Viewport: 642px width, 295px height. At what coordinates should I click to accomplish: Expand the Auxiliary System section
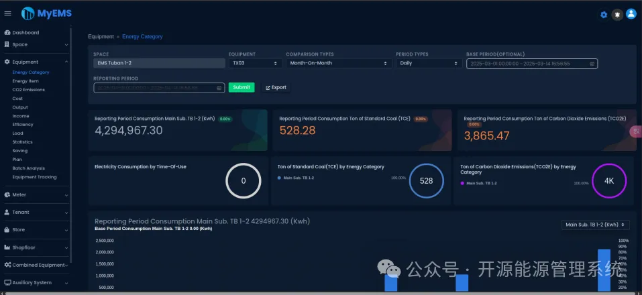pos(66,283)
